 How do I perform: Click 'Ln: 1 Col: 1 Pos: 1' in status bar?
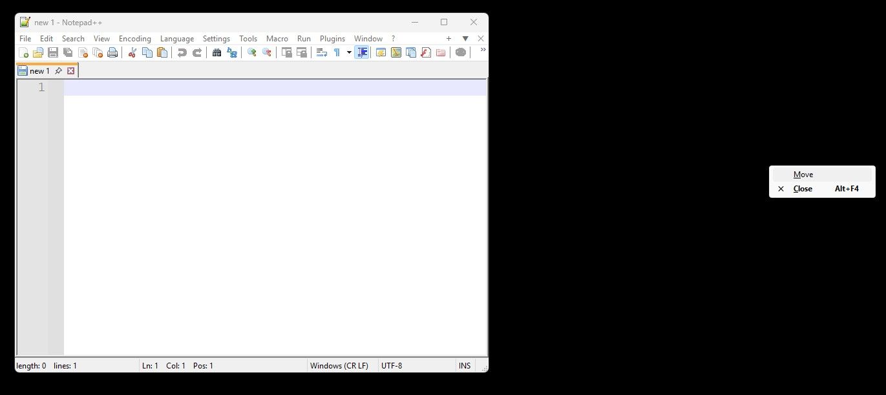(178, 366)
